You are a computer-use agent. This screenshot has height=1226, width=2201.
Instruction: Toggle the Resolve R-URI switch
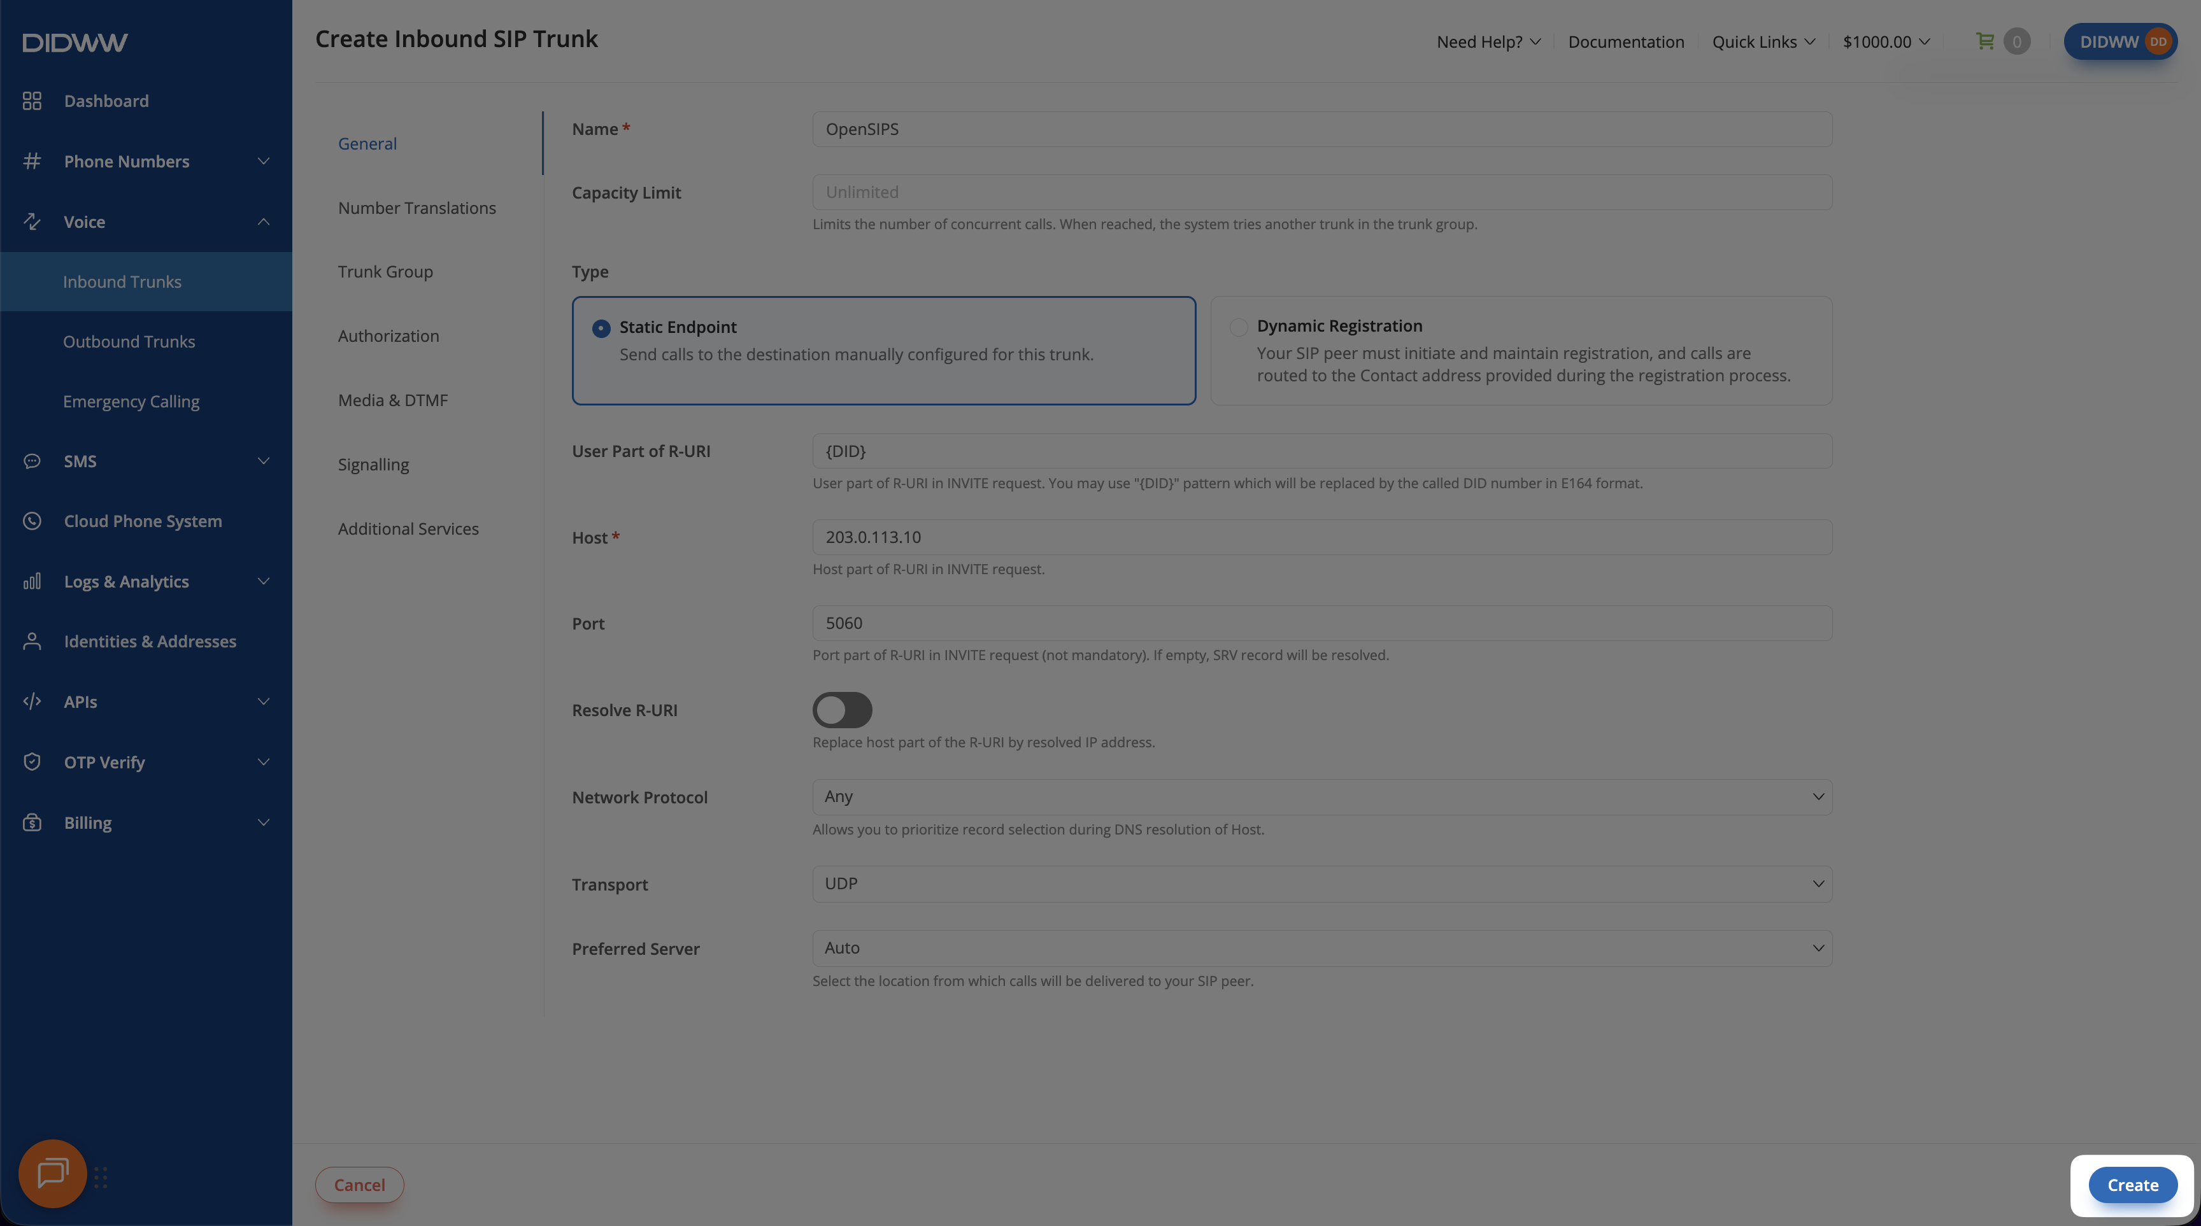[841, 710]
